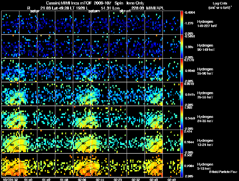Click the '01:49' time axis label
Screen dimensions: 239x181
pyautogui.click(x=46, y=180)
